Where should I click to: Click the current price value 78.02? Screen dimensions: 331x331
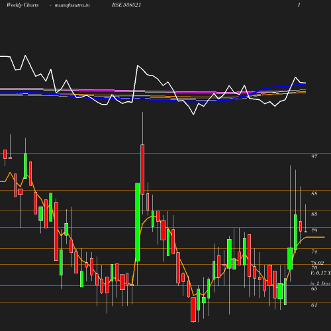(317, 263)
